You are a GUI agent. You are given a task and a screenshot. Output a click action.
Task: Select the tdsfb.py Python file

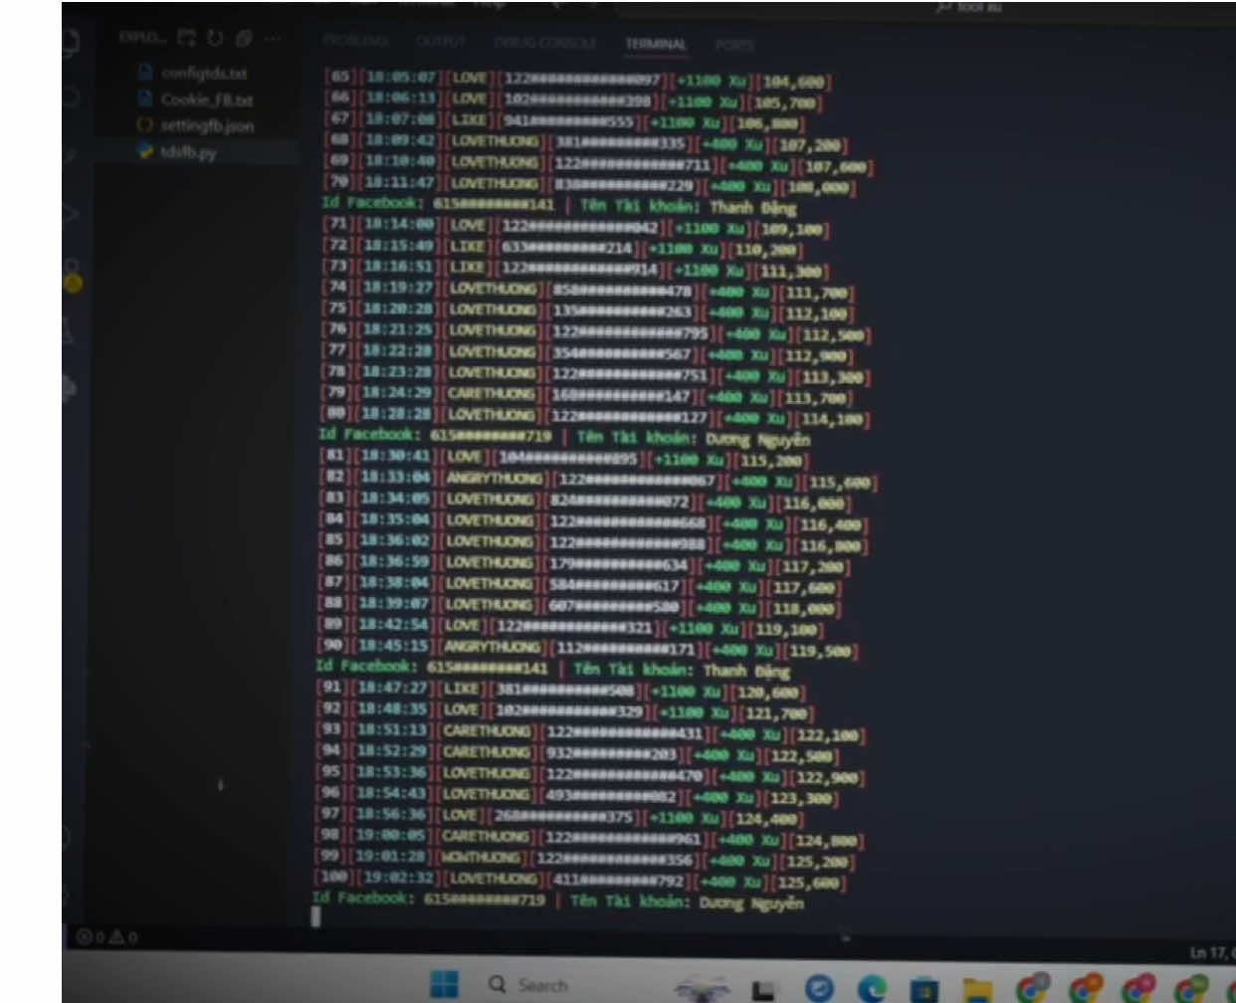click(179, 152)
